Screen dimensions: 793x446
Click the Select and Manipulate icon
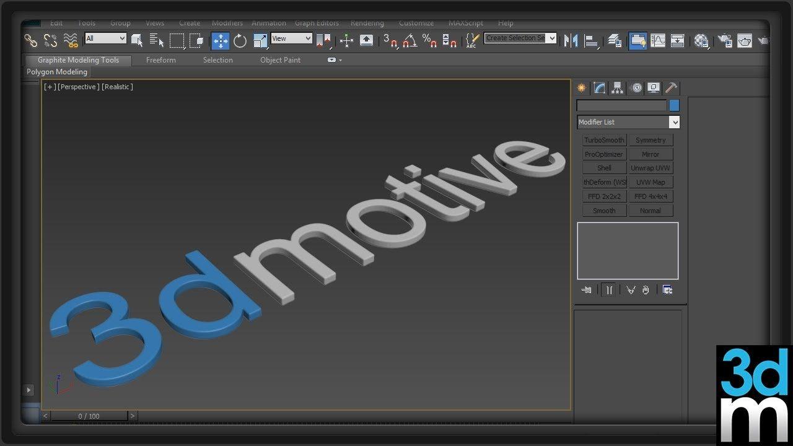346,41
